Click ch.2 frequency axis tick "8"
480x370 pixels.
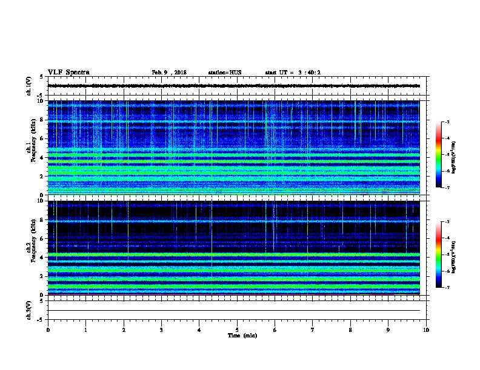pyautogui.click(x=42, y=220)
